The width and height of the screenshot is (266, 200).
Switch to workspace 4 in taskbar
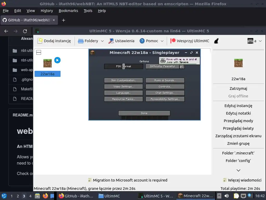(x=30, y=196)
